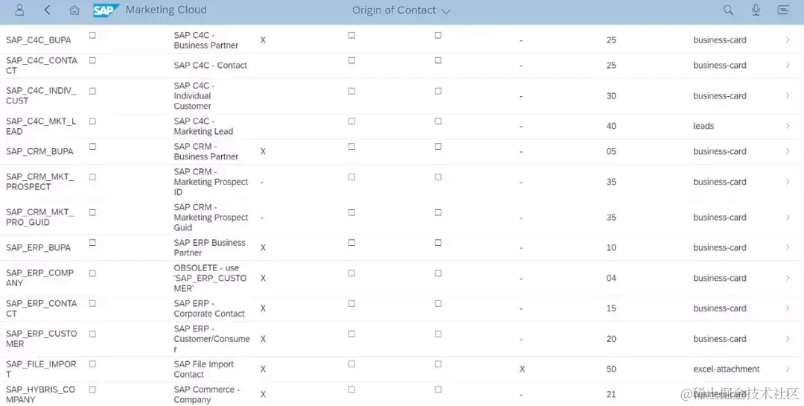The height and width of the screenshot is (406, 804).
Task: Open details chevron for SAP_C4C_MKT_LEAD row
Action: click(x=788, y=126)
